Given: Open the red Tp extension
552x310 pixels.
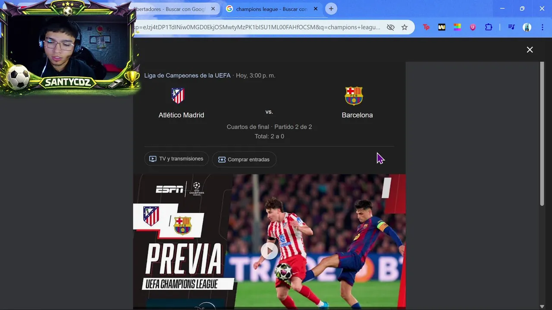Looking at the screenshot, I should [x=426, y=27].
